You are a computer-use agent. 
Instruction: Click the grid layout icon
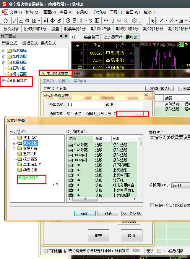(x=34, y=21)
